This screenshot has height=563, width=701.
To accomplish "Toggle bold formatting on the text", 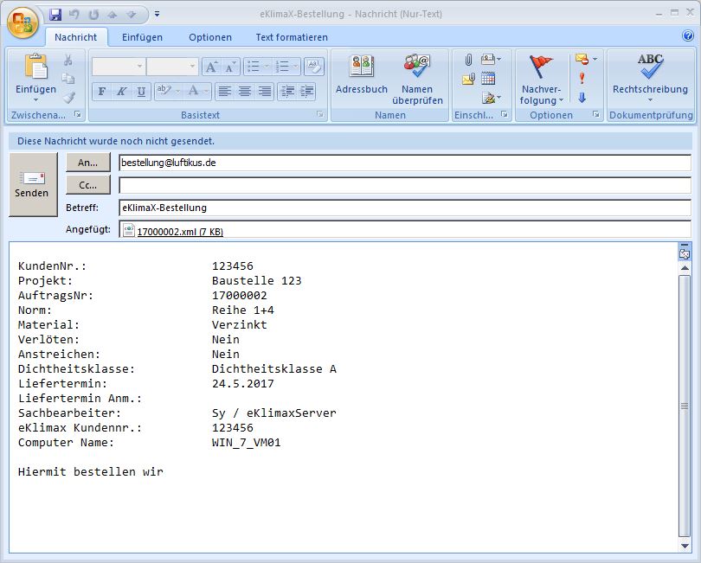I will click(101, 91).
